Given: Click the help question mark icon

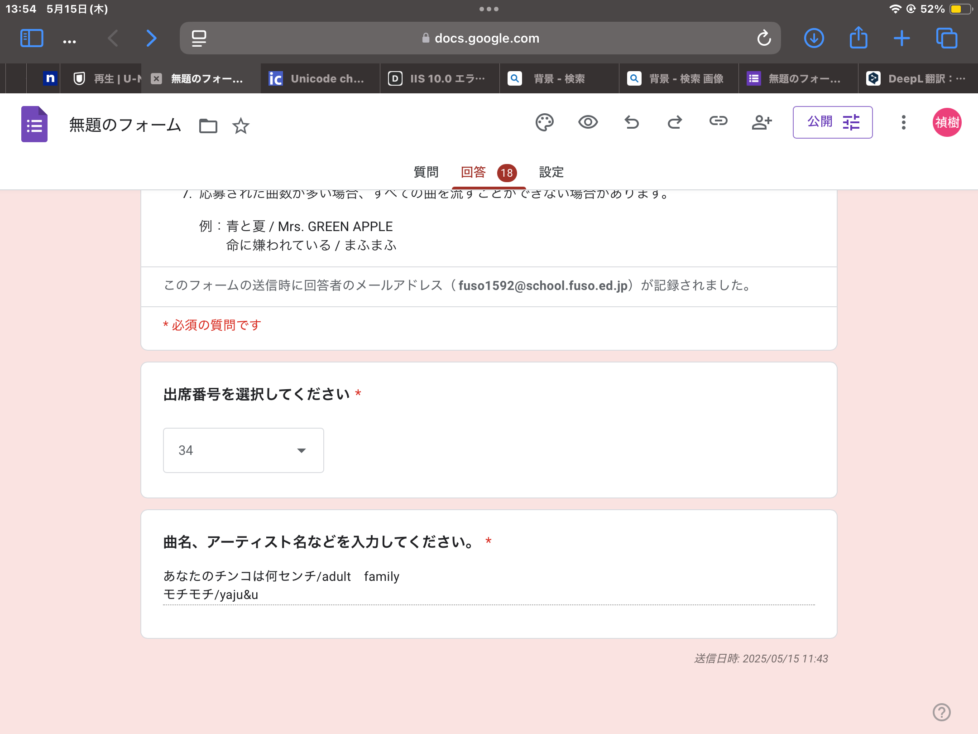Looking at the screenshot, I should [942, 712].
